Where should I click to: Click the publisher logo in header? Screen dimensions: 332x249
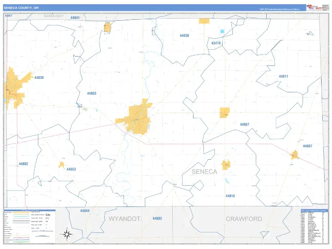click(x=314, y=8)
